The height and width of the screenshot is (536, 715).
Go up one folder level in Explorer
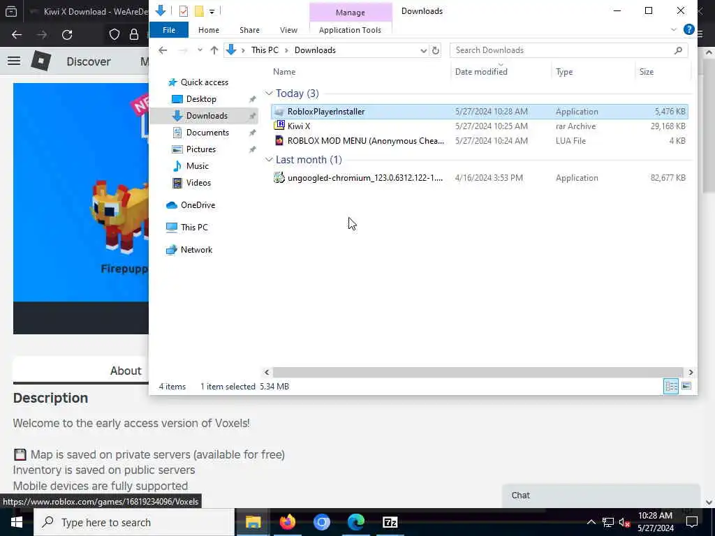click(214, 50)
